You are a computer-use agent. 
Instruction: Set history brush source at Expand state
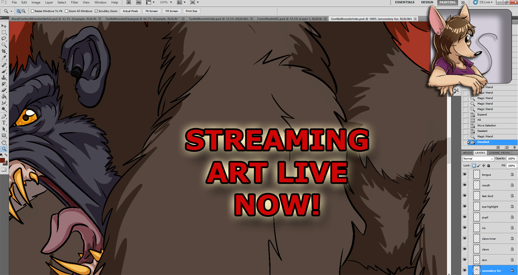click(465, 115)
